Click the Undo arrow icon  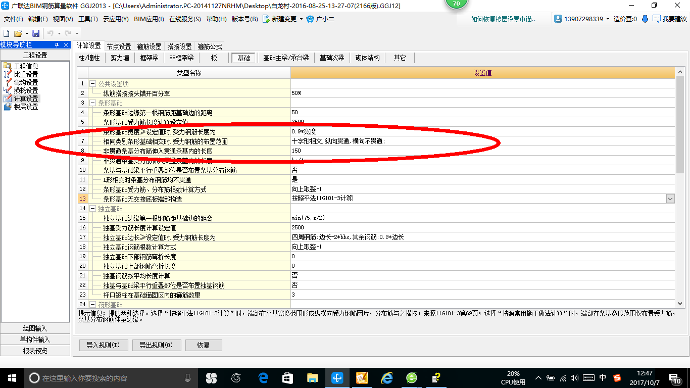[x=51, y=33]
